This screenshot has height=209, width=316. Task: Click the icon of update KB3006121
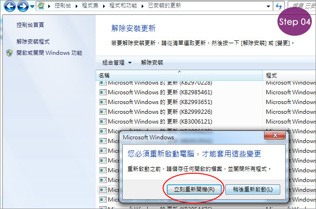point(103,122)
